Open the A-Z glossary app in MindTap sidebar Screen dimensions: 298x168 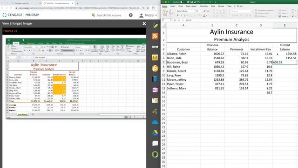pyautogui.click(x=155, y=57)
